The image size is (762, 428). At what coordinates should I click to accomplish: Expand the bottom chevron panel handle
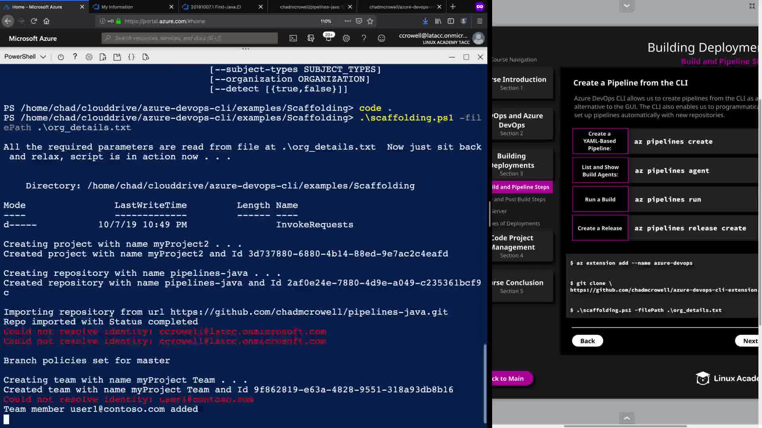coord(627,418)
